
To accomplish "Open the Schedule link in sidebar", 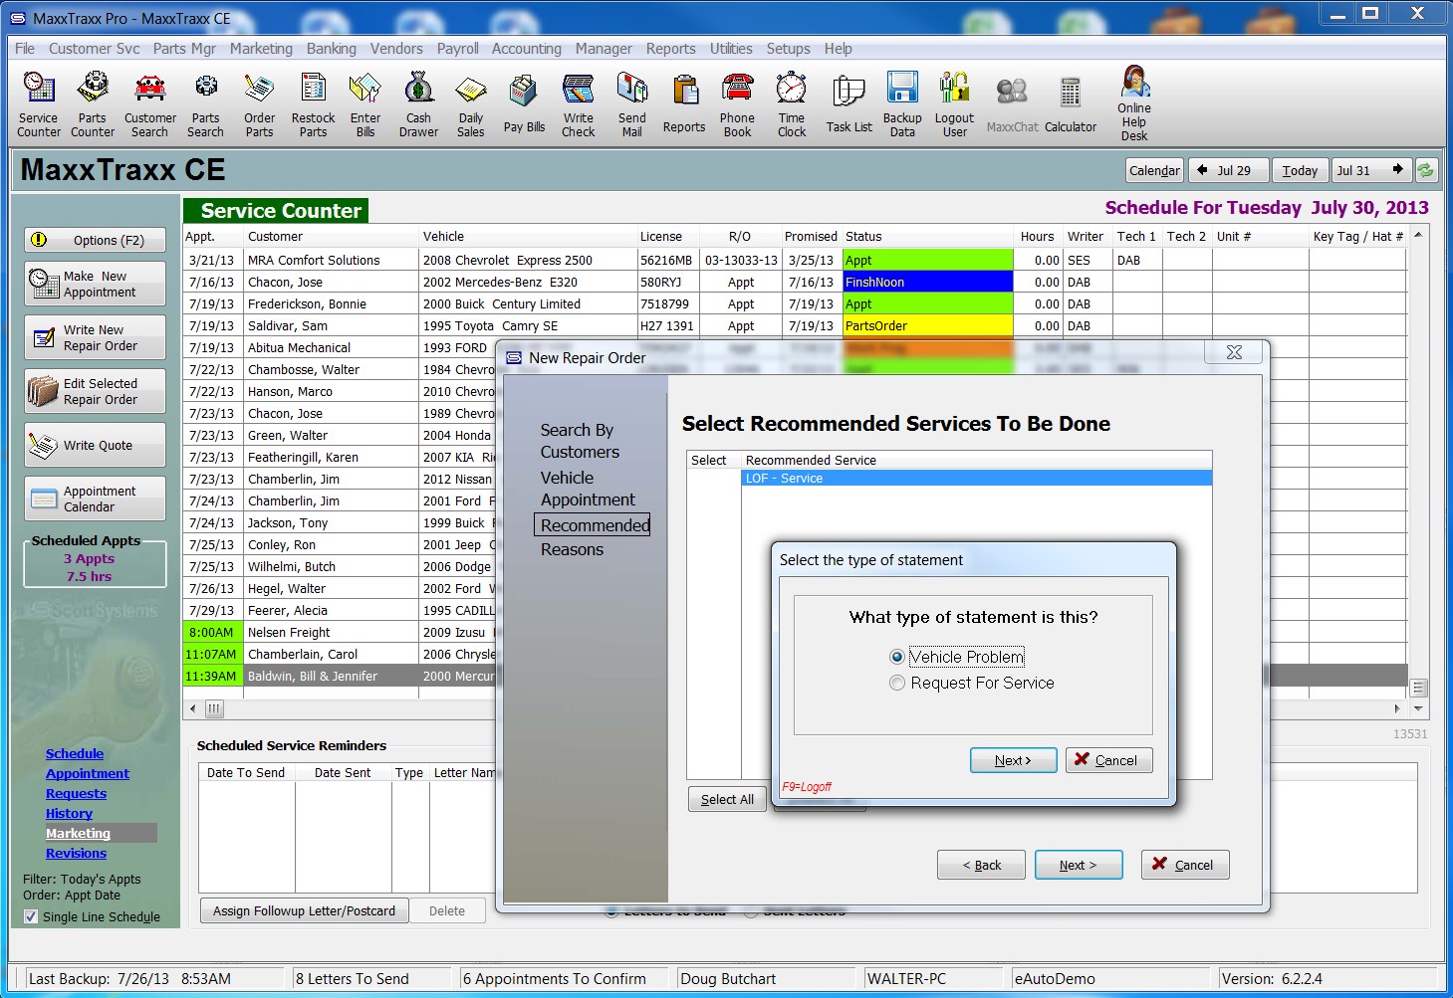I will click(75, 754).
